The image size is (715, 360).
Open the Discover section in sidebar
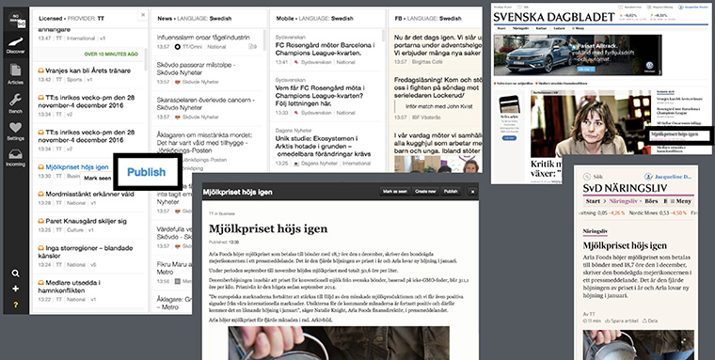tap(15, 45)
